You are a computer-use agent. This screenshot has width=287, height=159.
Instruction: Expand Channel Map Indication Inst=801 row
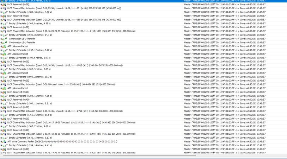1,8
